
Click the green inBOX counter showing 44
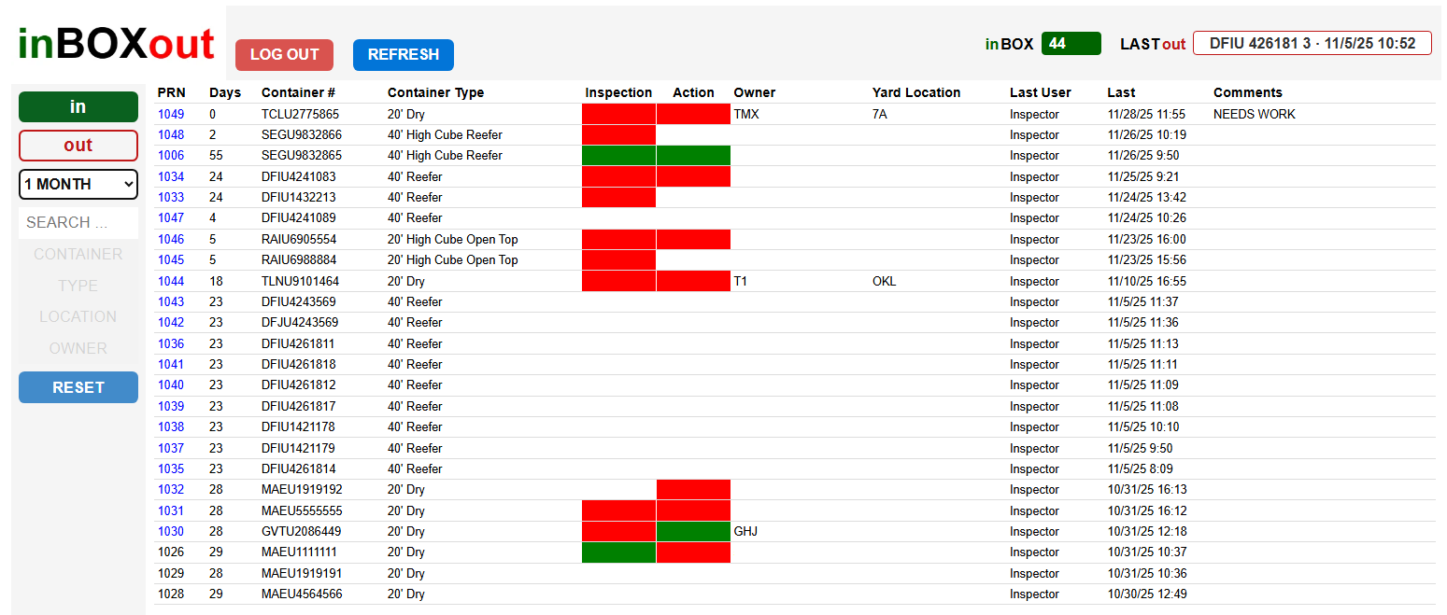[x=1071, y=43]
